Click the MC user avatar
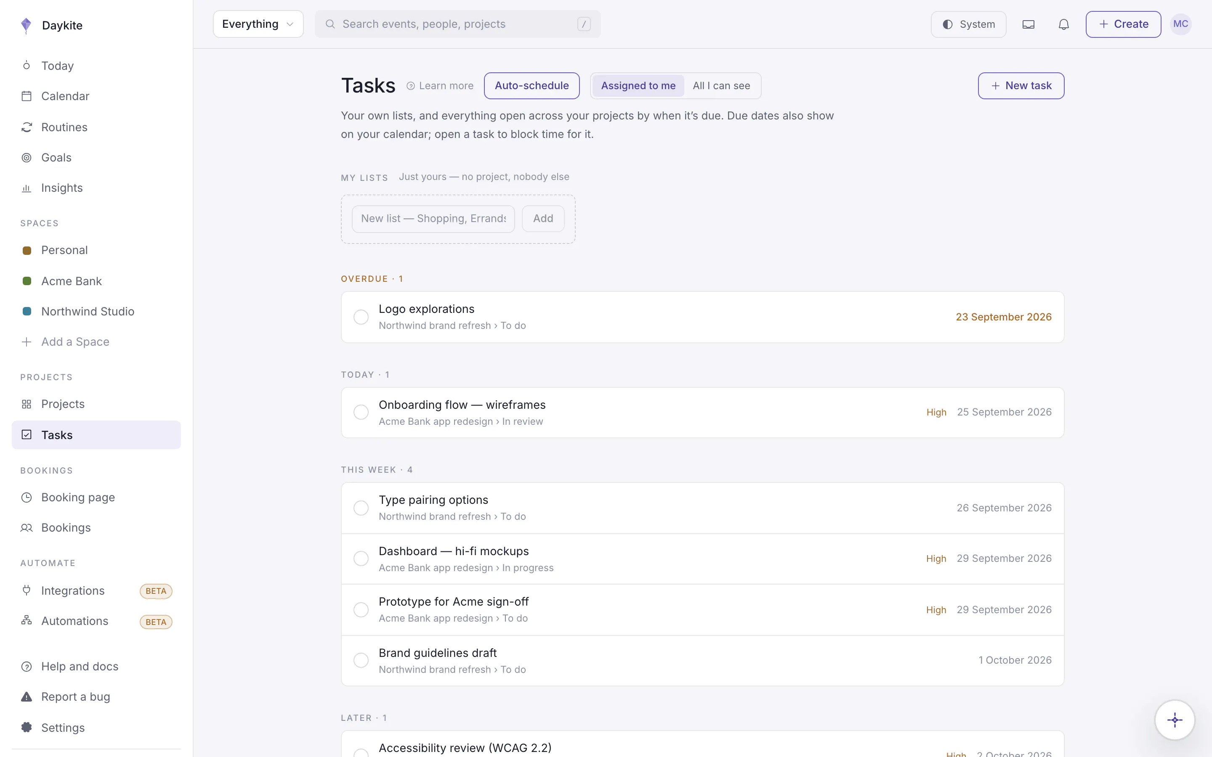The height and width of the screenshot is (757, 1212). click(1180, 24)
